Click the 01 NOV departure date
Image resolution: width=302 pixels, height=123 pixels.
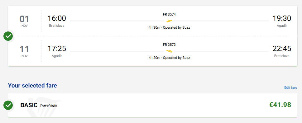coord(24,21)
